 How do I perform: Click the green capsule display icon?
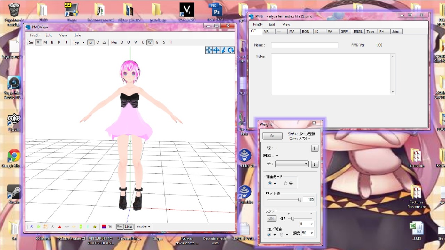pyautogui.click(x=81, y=227)
